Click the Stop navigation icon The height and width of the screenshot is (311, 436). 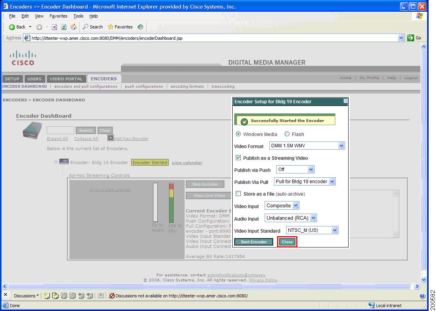[55, 27]
